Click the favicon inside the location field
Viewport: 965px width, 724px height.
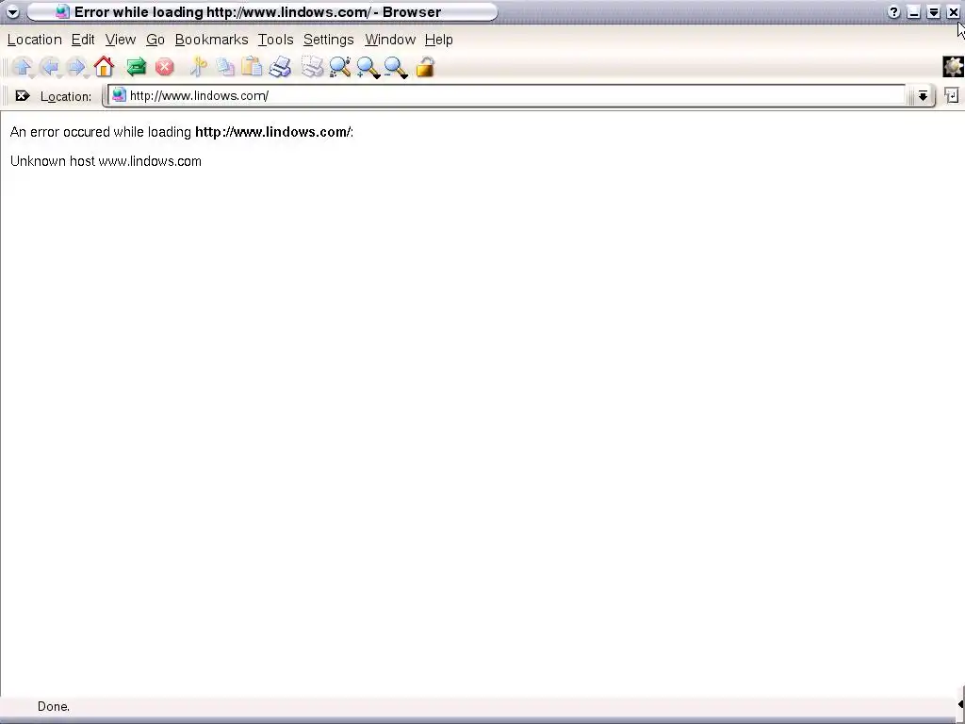click(x=119, y=95)
